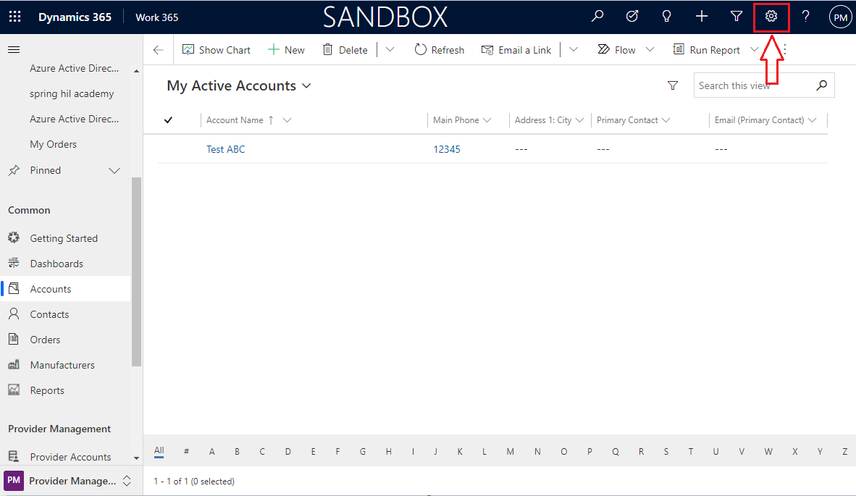Open the task flow checkmark icon
The width and height of the screenshot is (856, 496).
point(632,17)
